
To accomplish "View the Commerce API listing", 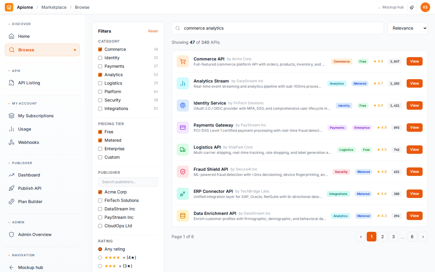I will 414,61.
